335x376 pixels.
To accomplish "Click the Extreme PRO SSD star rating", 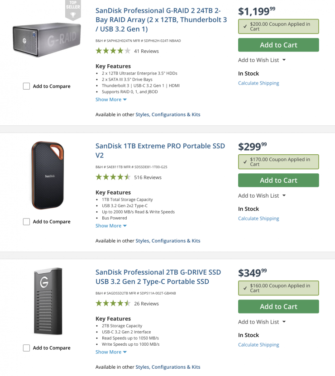I will click(113, 177).
